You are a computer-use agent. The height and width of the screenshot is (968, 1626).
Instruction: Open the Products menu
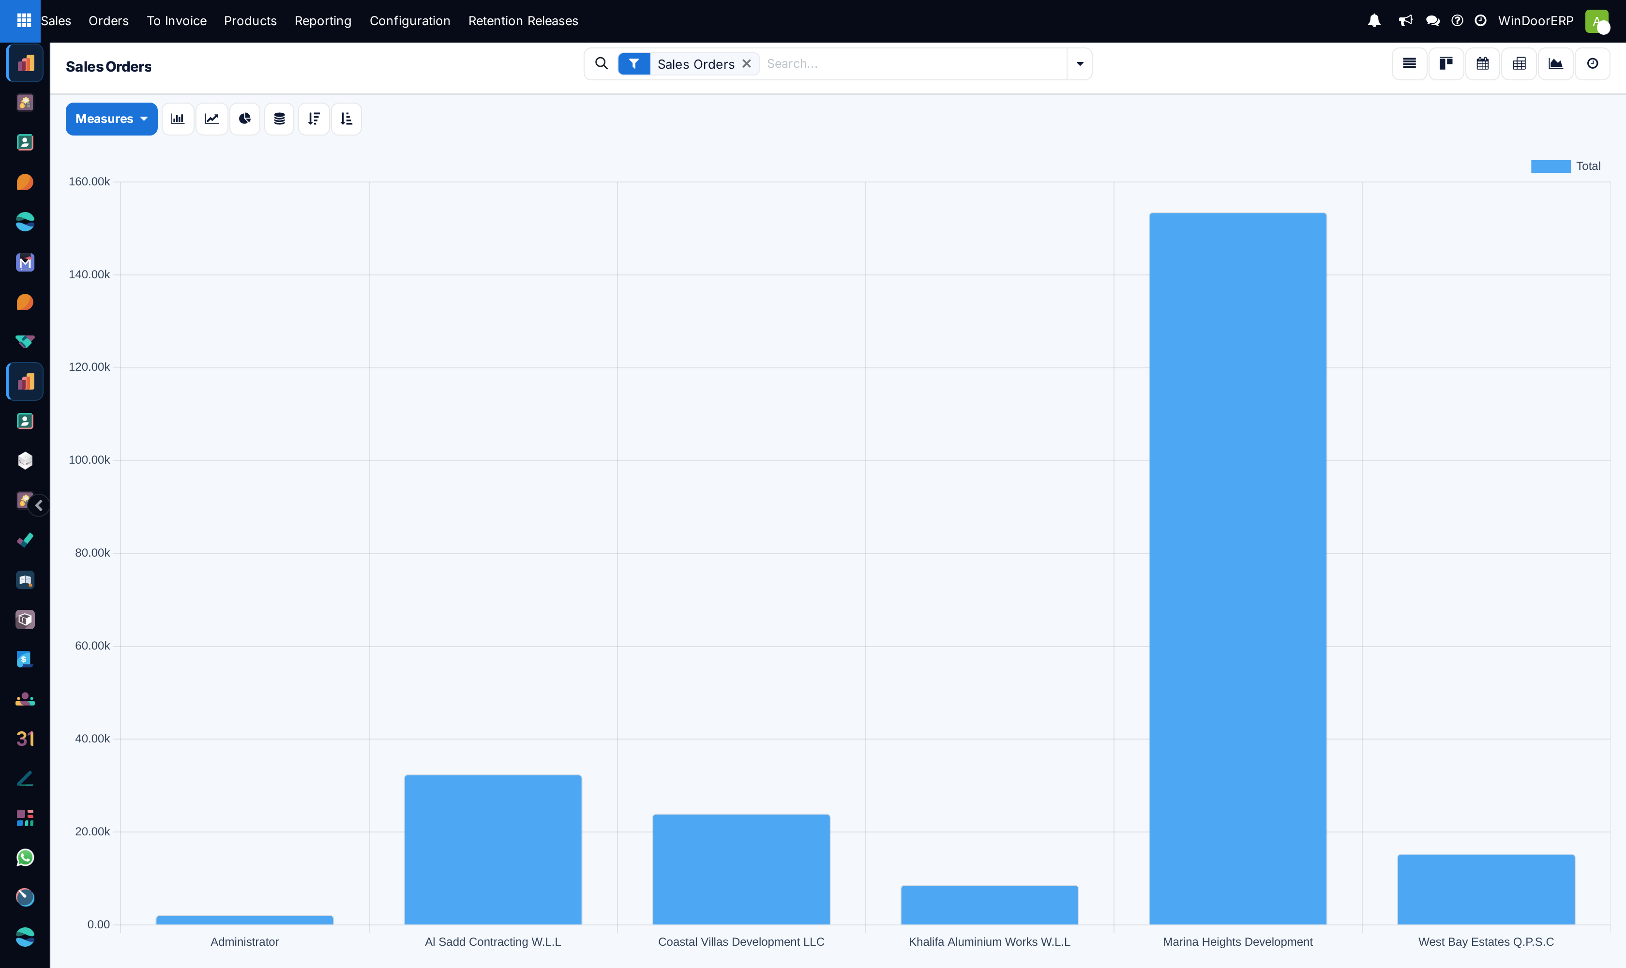(251, 21)
